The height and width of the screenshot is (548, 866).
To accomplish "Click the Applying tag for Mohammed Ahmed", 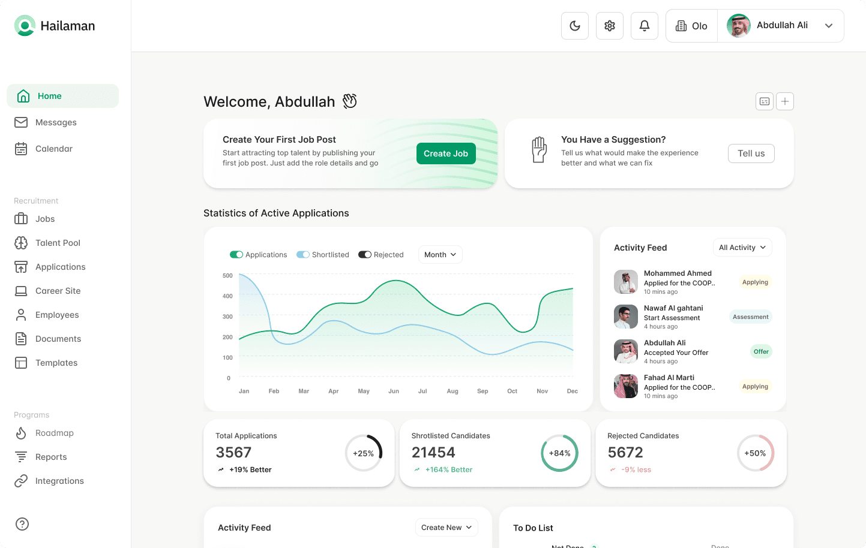I will [x=755, y=282].
